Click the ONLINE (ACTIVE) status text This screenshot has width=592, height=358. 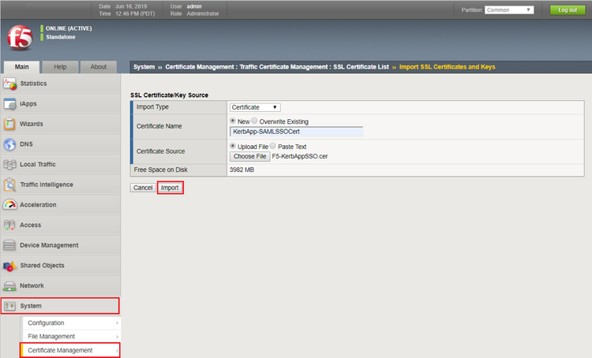click(69, 28)
